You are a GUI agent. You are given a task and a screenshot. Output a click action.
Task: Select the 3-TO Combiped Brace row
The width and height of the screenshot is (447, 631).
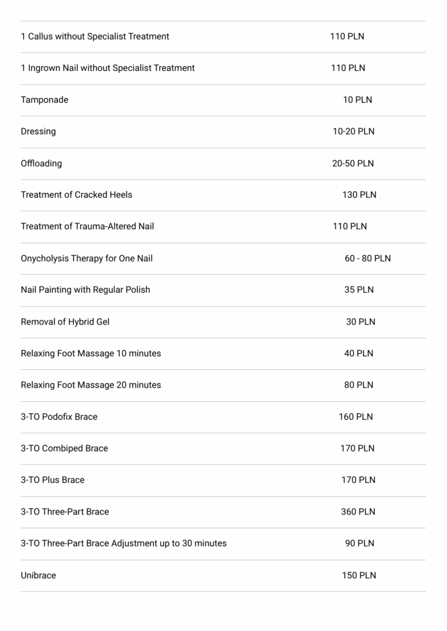tap(64, 448)
